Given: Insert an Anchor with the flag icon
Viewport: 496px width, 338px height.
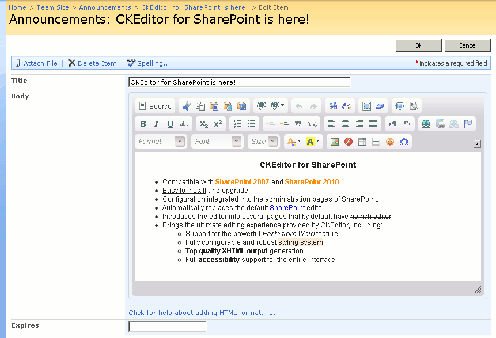Looking at the screenshot, I should pyautogui.click(x=468, y=124).
